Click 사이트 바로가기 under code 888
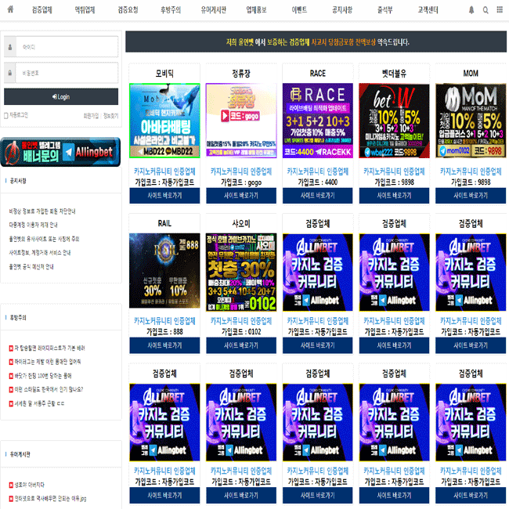Image resolution: width=509 pixels, height=509 pixels. pos(164,345)
